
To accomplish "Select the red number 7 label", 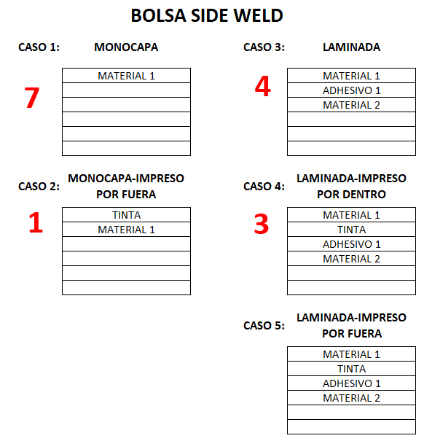I will [x=32, y=98].
